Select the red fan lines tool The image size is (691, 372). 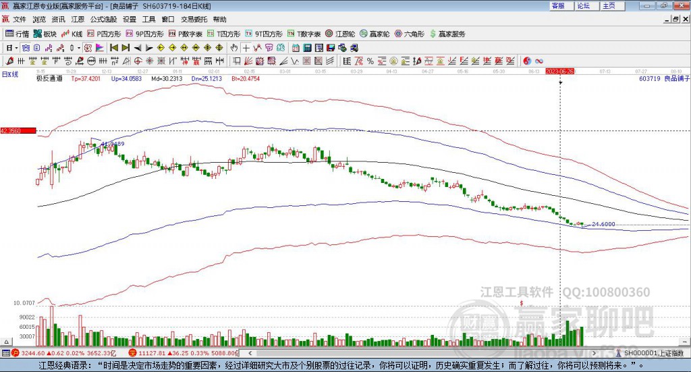coord(248,61)
